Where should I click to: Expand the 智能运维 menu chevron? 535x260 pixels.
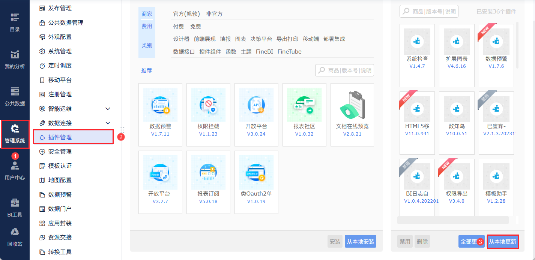(x=108, y=109)
